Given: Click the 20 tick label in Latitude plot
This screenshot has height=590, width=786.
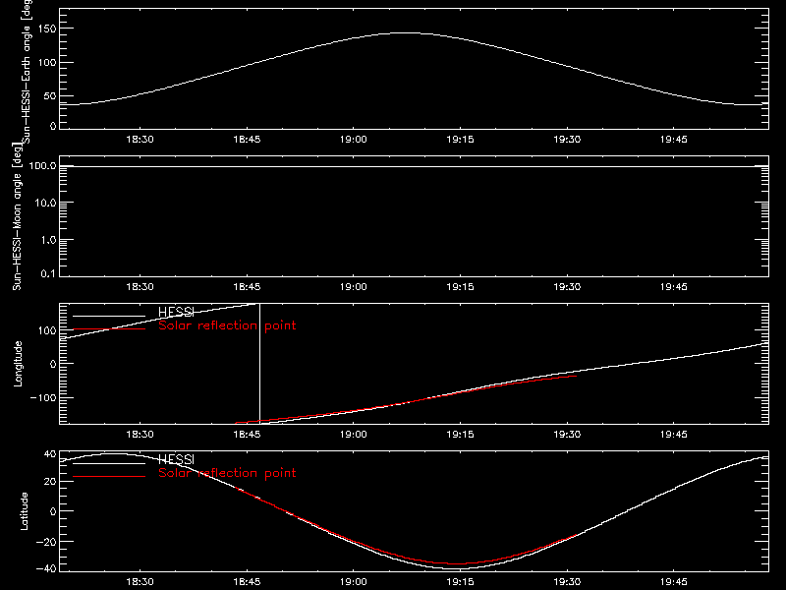Looking at the screenshot, I should [50, 482].
